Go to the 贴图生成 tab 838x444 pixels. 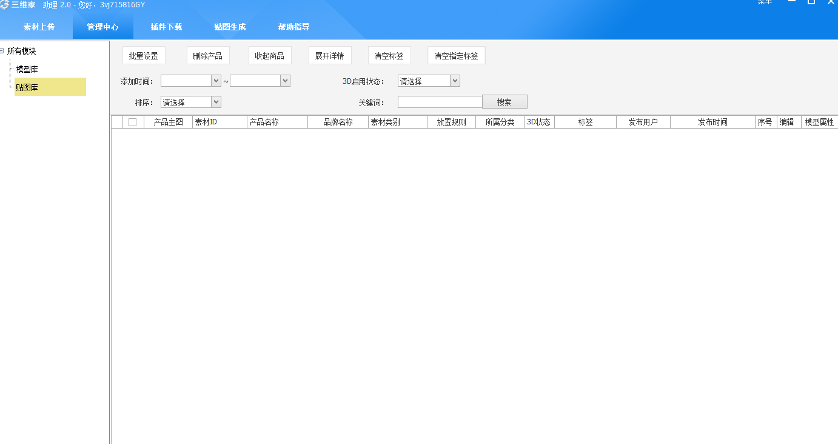[x=230, y=27]
